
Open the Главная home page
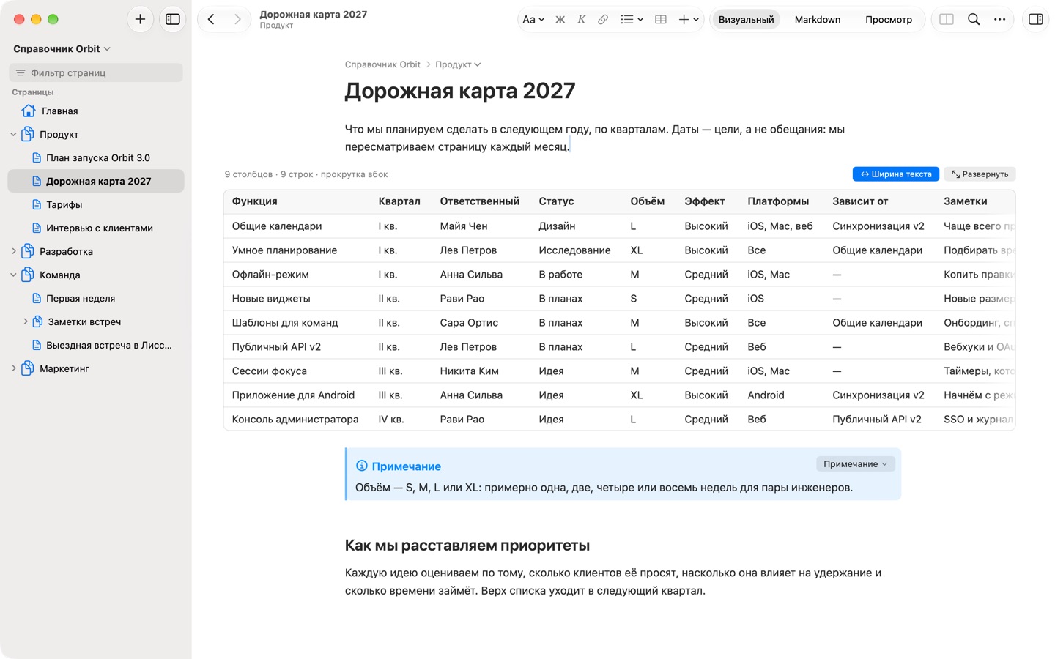coord(96,111)
